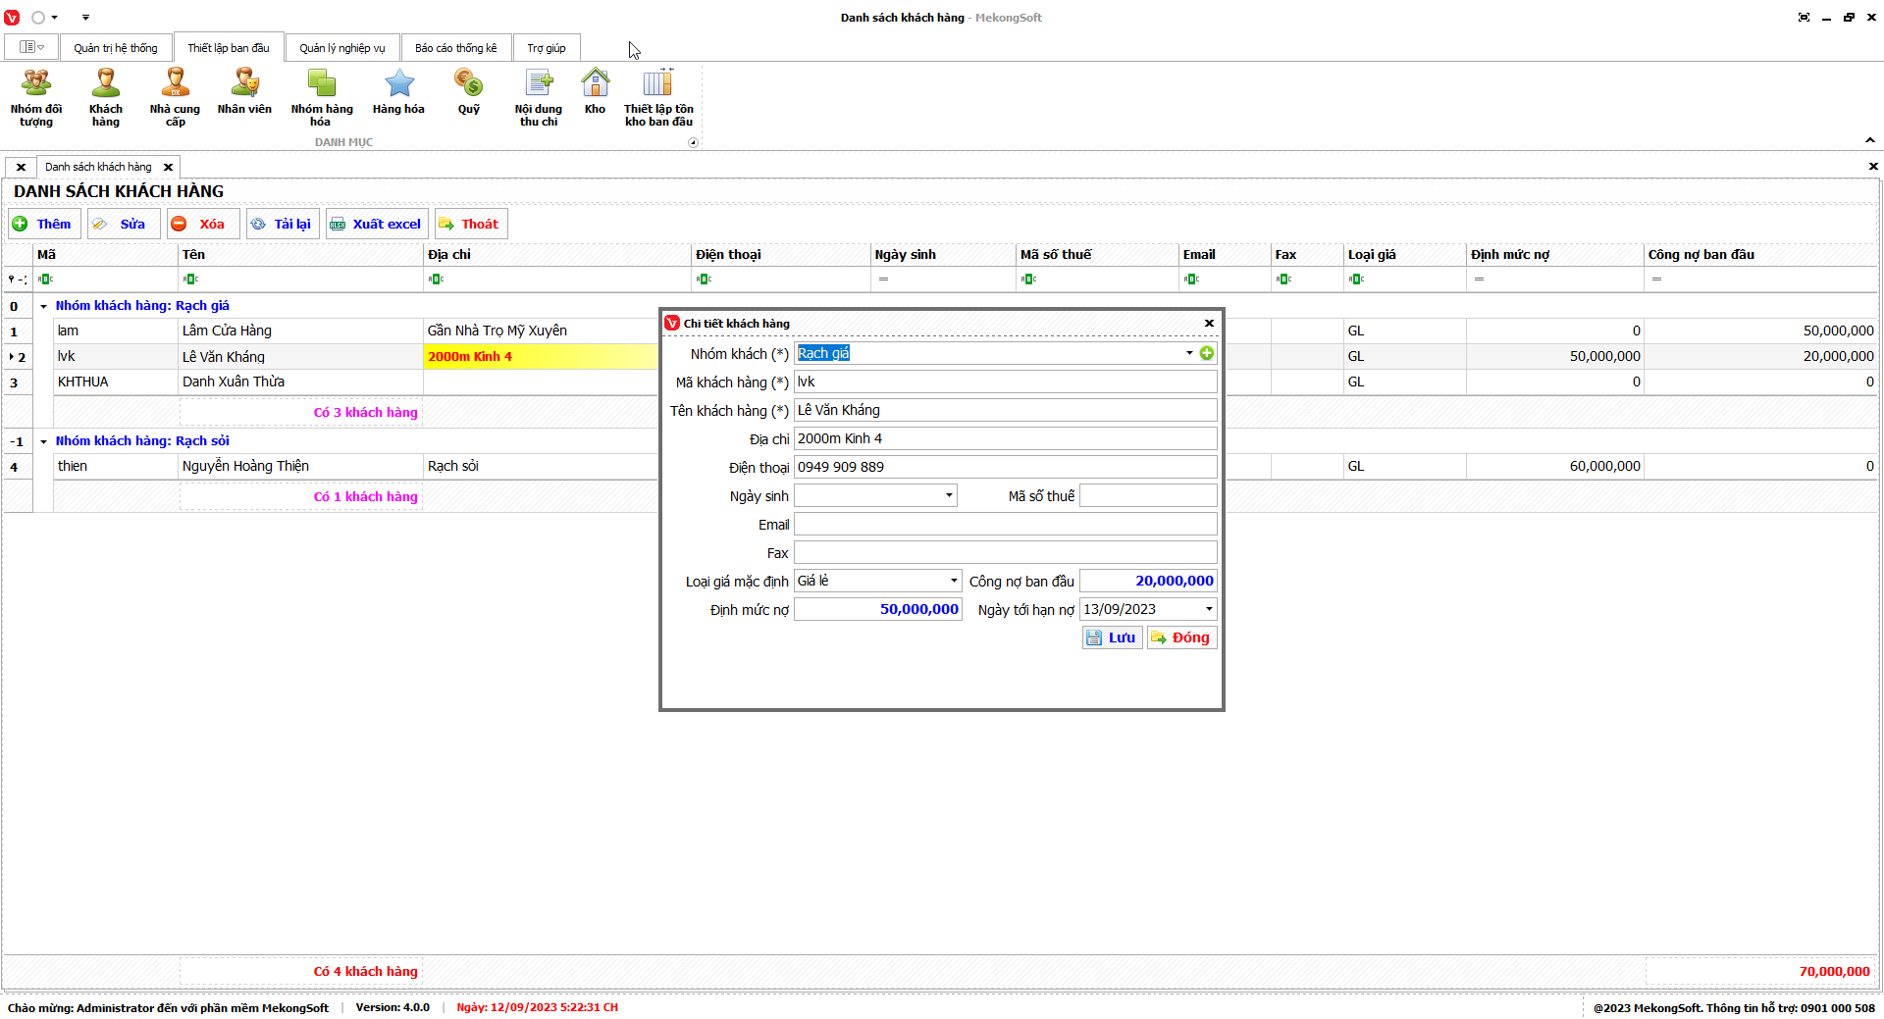Open Nhà cung cấp from the ribbon
This screenshot has width=1884, height=1019.
tap(175, 97)
